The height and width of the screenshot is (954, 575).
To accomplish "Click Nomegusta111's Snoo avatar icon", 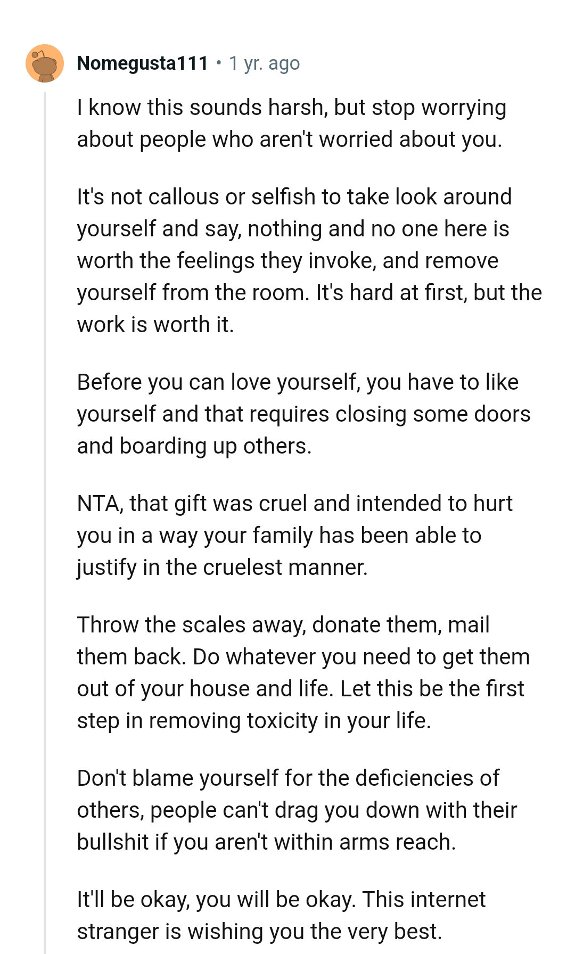I will pos(45,63).
